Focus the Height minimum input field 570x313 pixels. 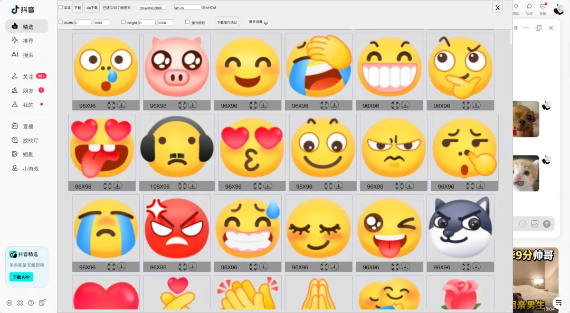(x=147, y=23)
